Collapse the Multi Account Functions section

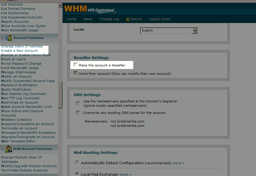(x=2, y=149)
